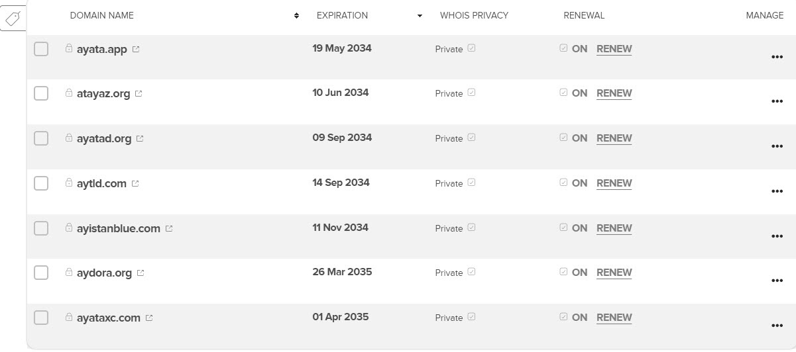
Task: Toggle Expiration column sort arrow
Action: pyautogui.click(x=420, y=16)
